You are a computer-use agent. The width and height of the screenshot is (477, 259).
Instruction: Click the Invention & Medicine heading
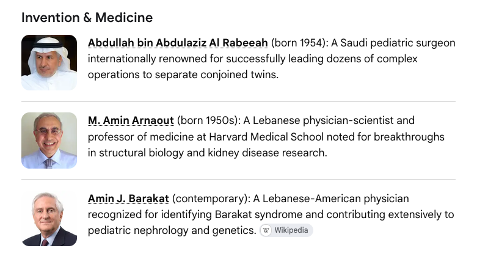(87, 18)
